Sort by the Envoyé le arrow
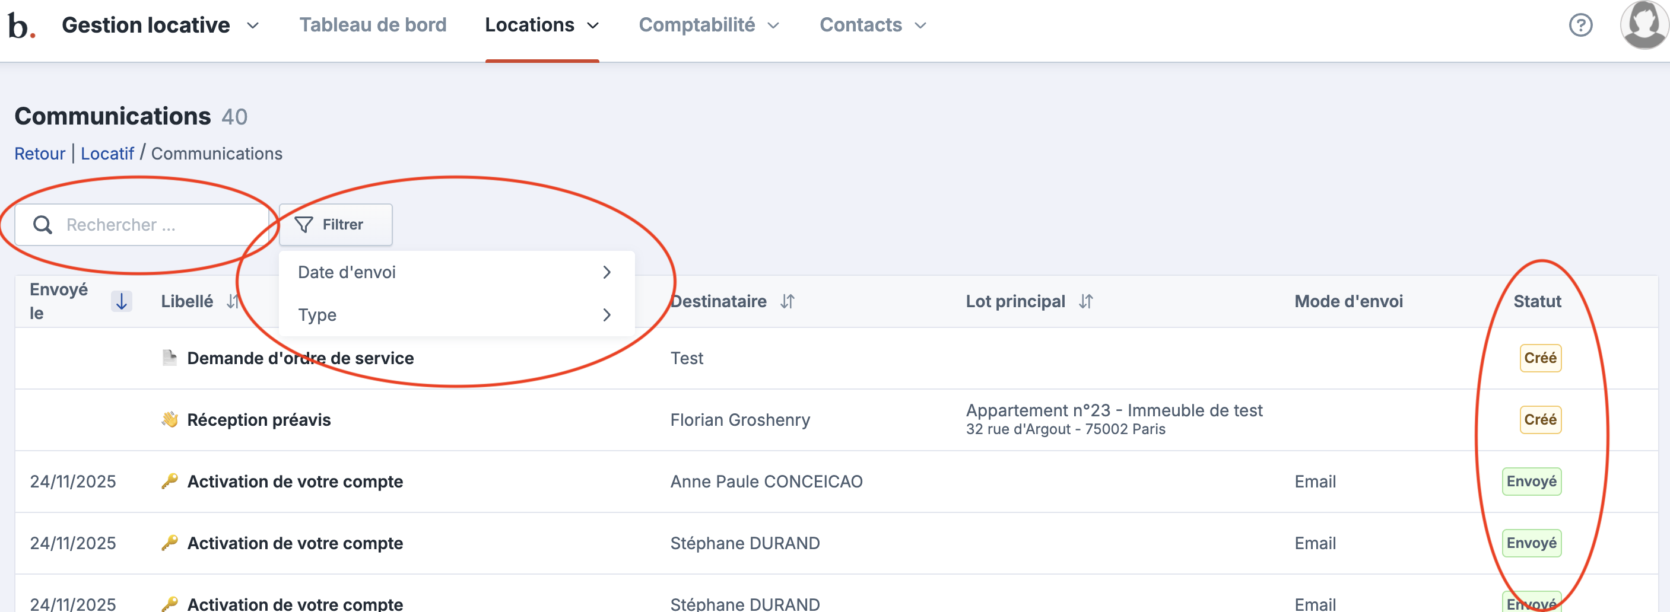The height and width of the screenshot is (612, 1670). (121, 301)
